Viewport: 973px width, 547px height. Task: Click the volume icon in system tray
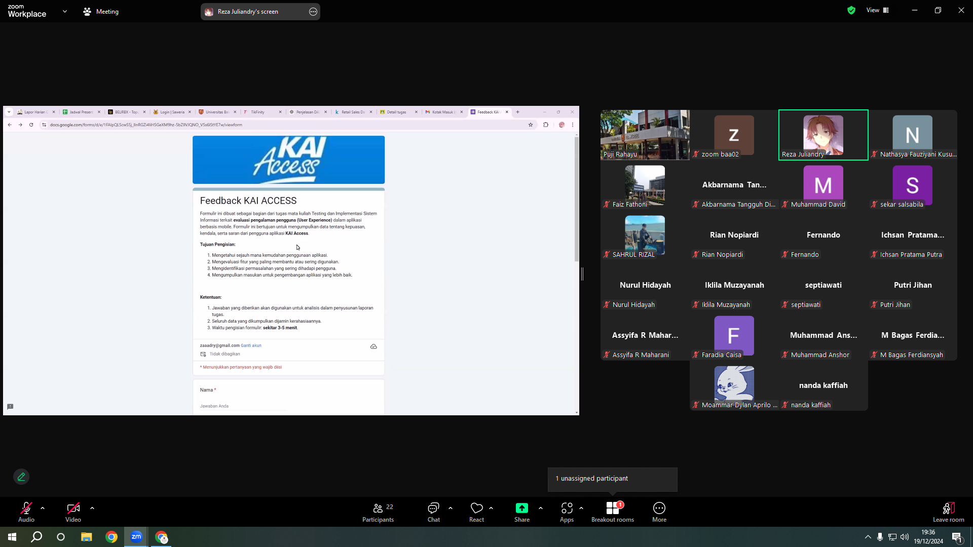[905, 537]
